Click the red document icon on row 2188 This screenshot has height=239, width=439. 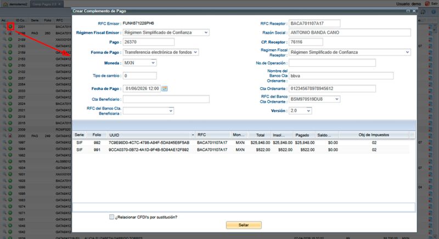point(10,33)
